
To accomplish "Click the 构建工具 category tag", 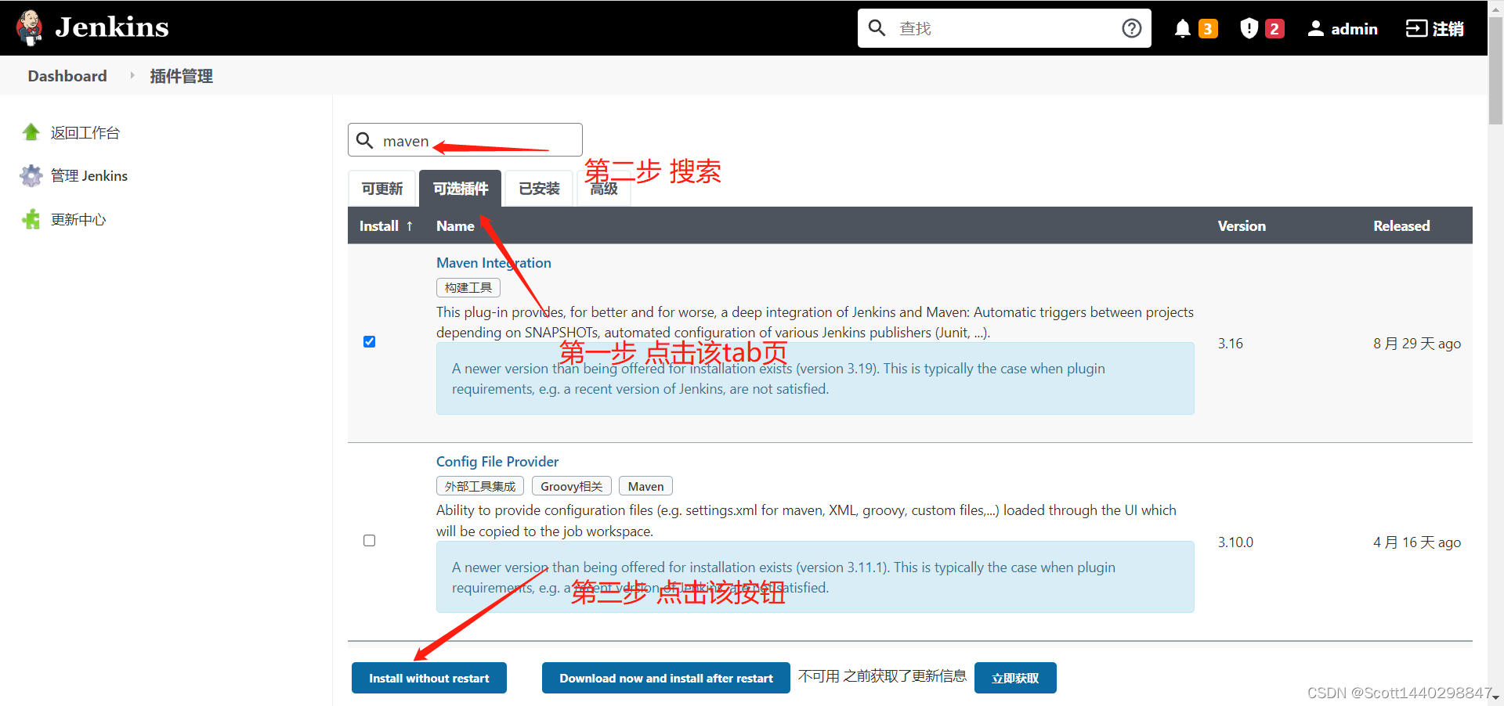I will [x=468, y=288].
